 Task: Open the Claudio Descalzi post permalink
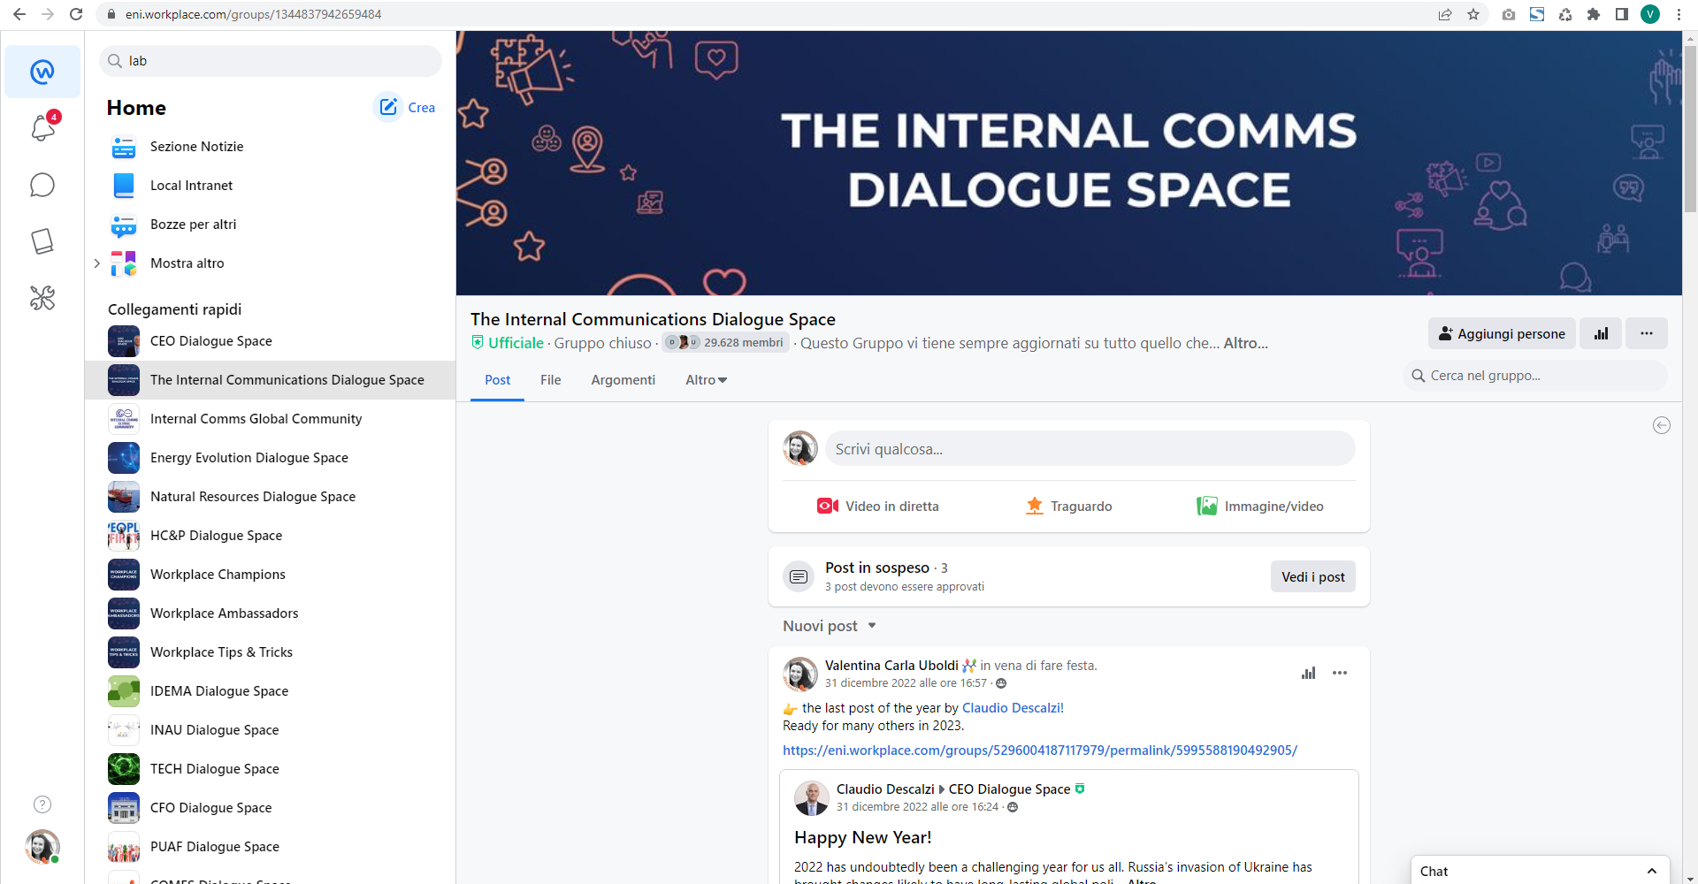click(x=1039, y=751)
